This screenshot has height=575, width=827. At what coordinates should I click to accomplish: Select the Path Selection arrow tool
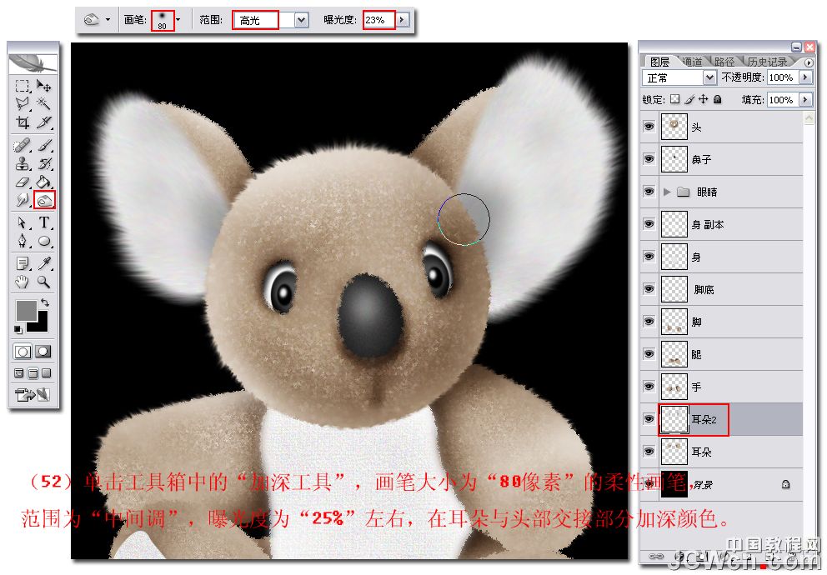click(x=23, y=223)
